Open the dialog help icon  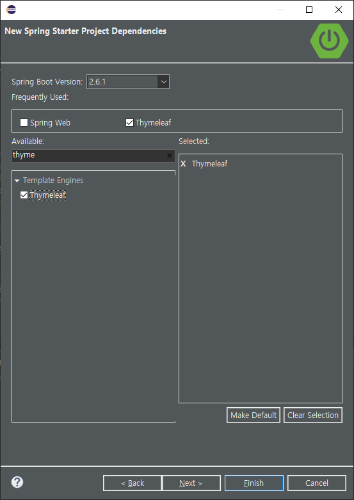point(17,482)
